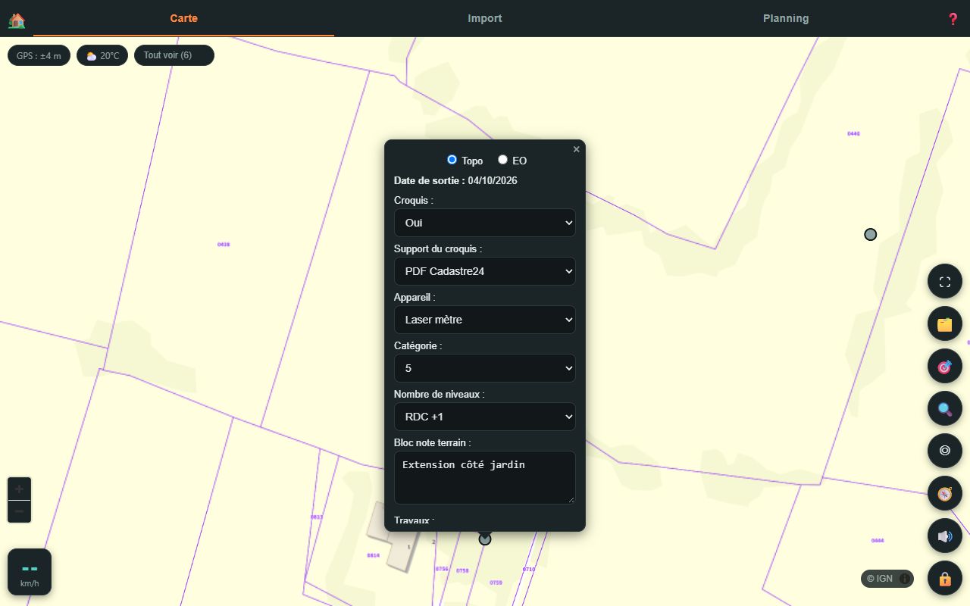Click the concentric circles layers button
This screenshot has width=970, height=606.
point(945,451)
